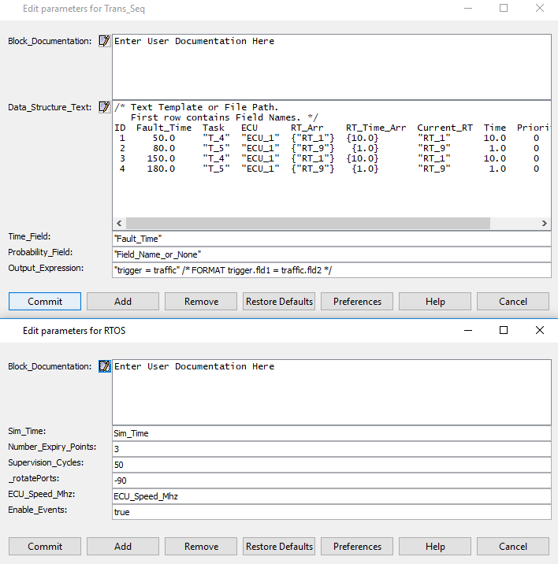
Task: Click Remove in RTOS dialog
Action: point(201,547)
